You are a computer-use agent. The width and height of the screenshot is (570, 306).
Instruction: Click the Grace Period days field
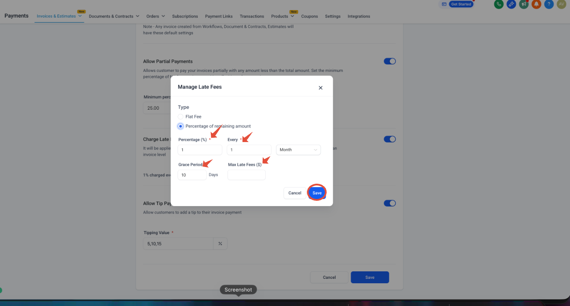(x=192, y=175)
